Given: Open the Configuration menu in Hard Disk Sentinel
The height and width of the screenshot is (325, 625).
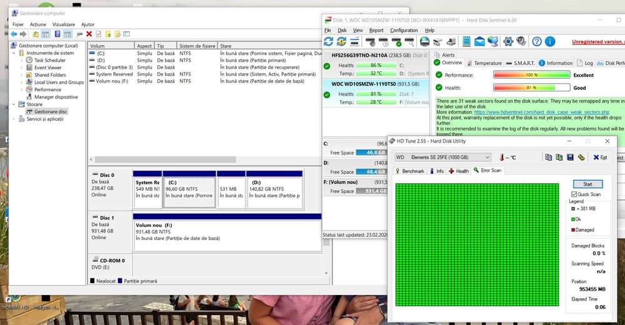Looking at the screenshot, I should pos(404,30).
